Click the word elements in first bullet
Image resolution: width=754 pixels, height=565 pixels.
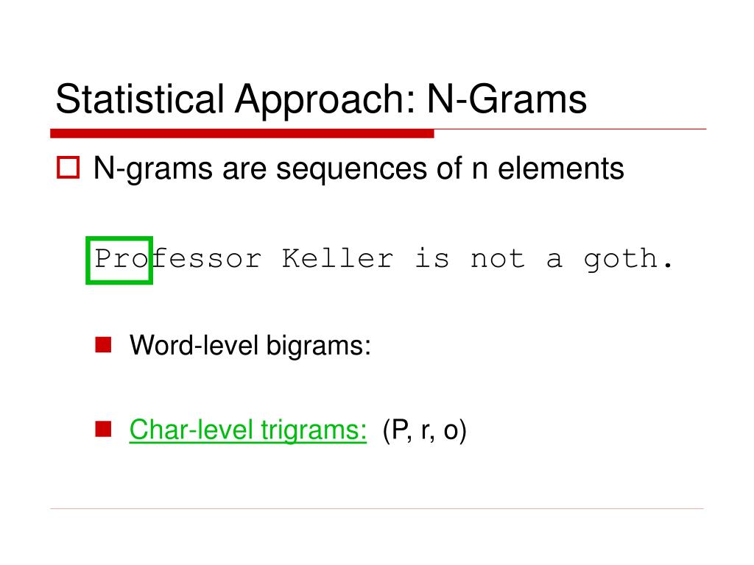560,168
